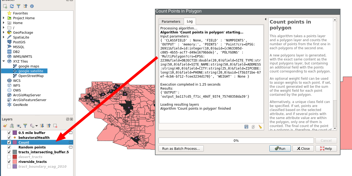Click the riverside_tracts pink color swatch
The image size is (352, 176).
pyautogui.click(x=15, y=162)
